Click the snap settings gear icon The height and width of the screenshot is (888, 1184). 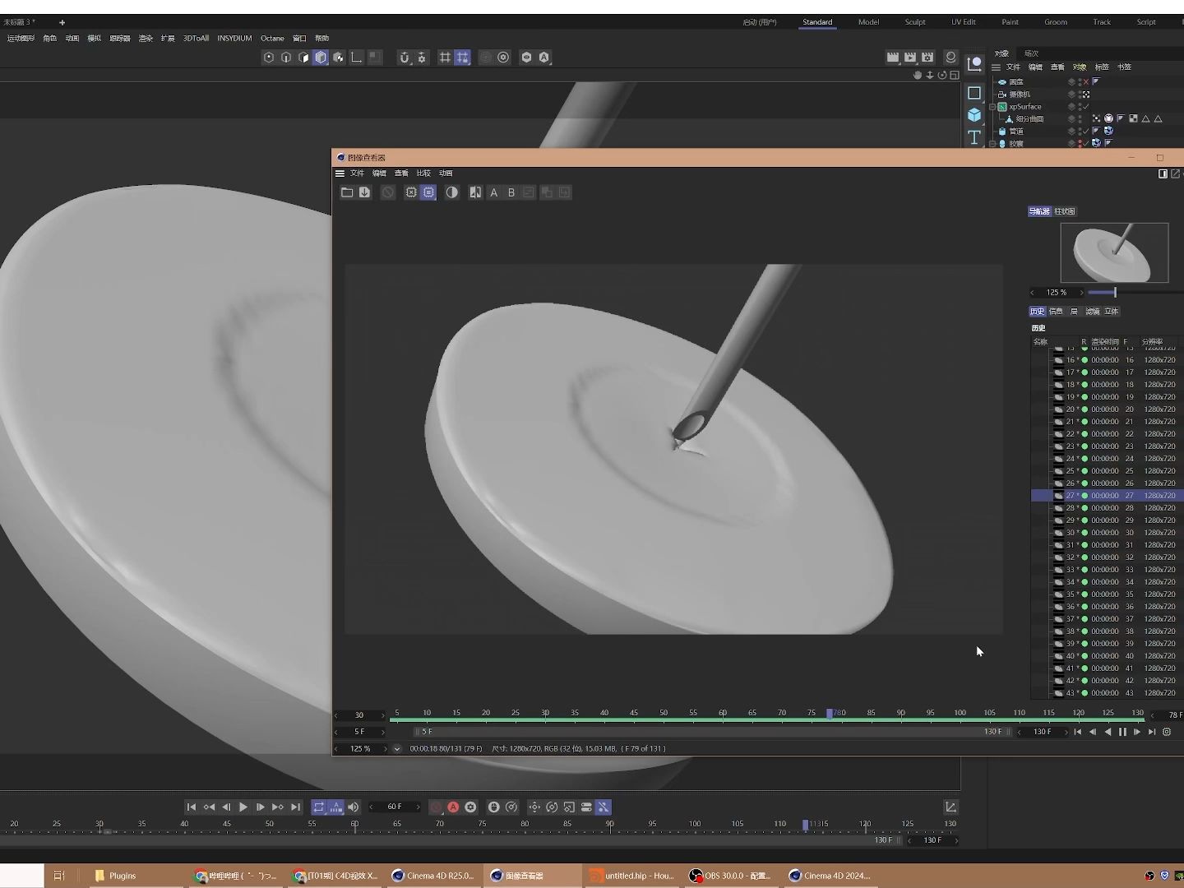click(x=422, y=58)
